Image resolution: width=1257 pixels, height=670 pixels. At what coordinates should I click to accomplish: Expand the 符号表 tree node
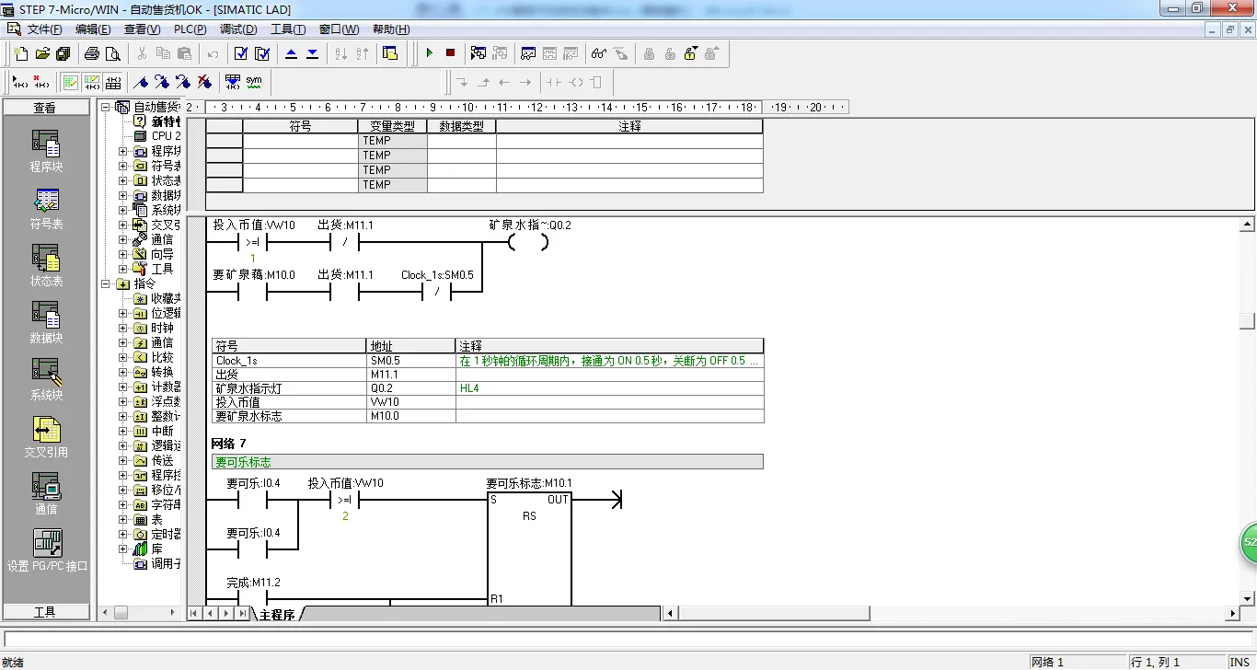pos(123,166)
